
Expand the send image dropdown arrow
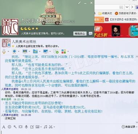[x=41, y=127]
